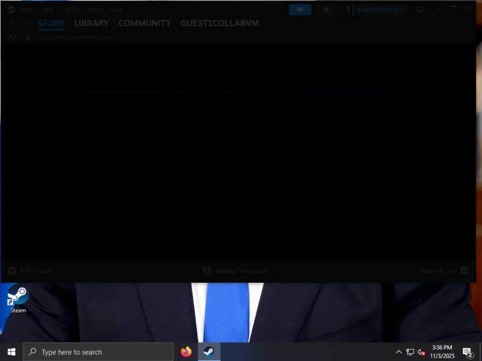The width and height of the screenshot is (482, 361).
Task: Open the Windows Start menu
Action: click(x=11, y=352)
